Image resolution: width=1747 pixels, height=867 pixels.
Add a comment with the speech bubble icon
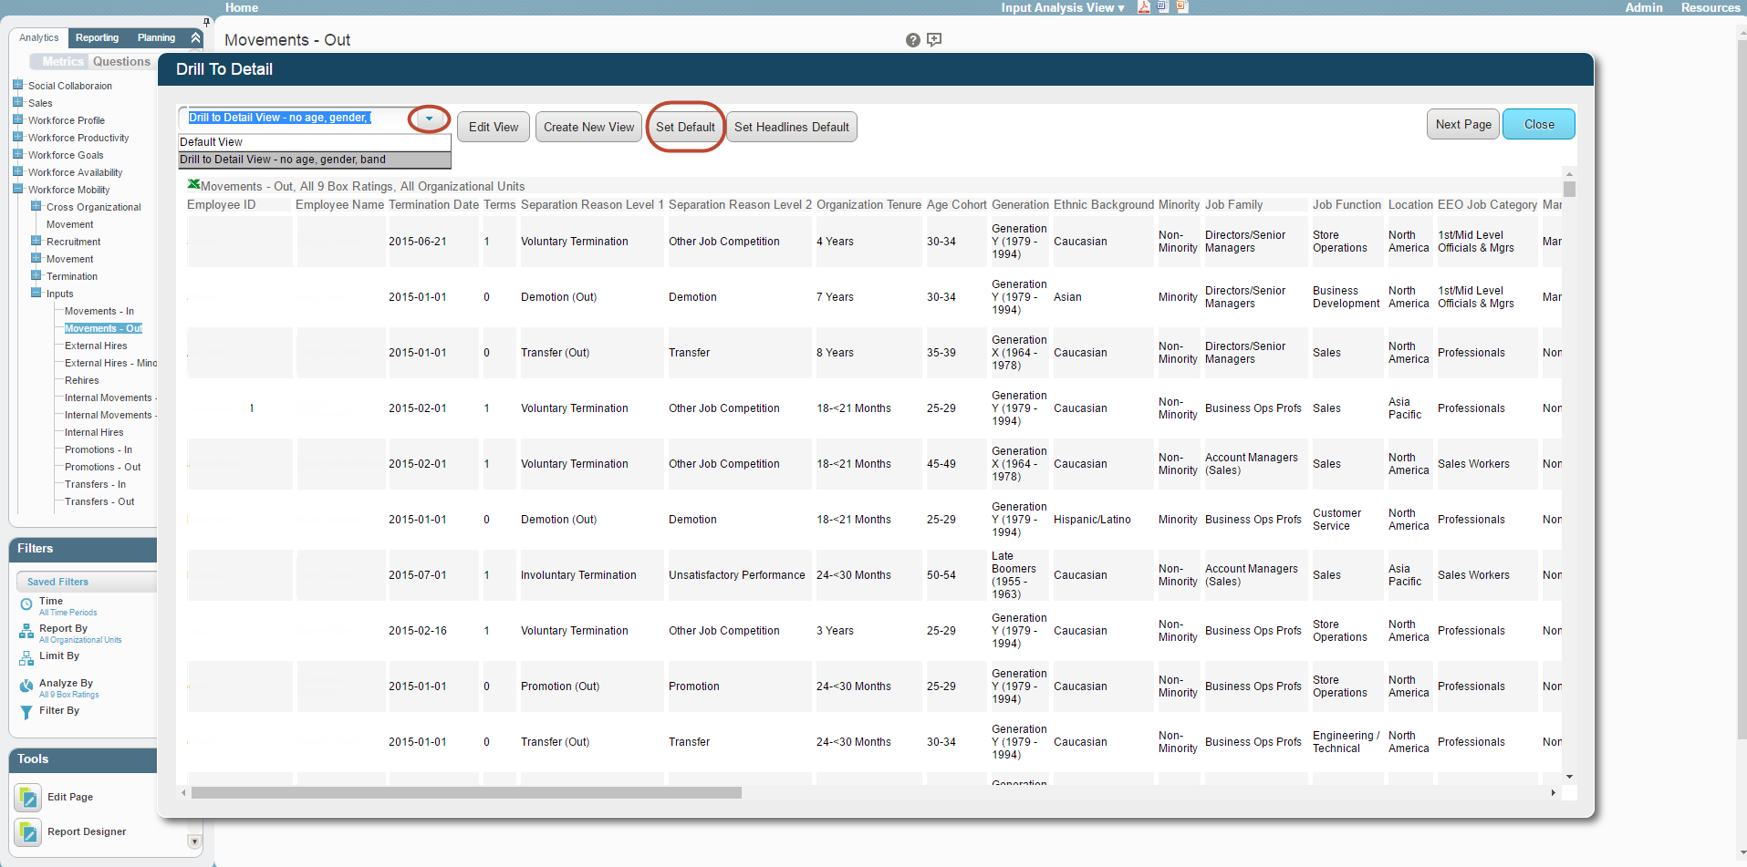tap(934, 40)
